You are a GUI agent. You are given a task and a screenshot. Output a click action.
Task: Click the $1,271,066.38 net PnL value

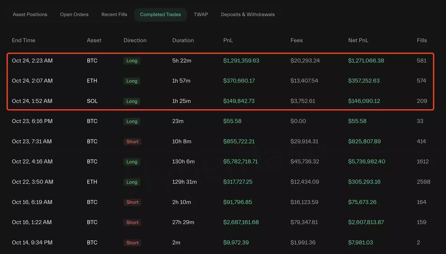click(366, 60)
